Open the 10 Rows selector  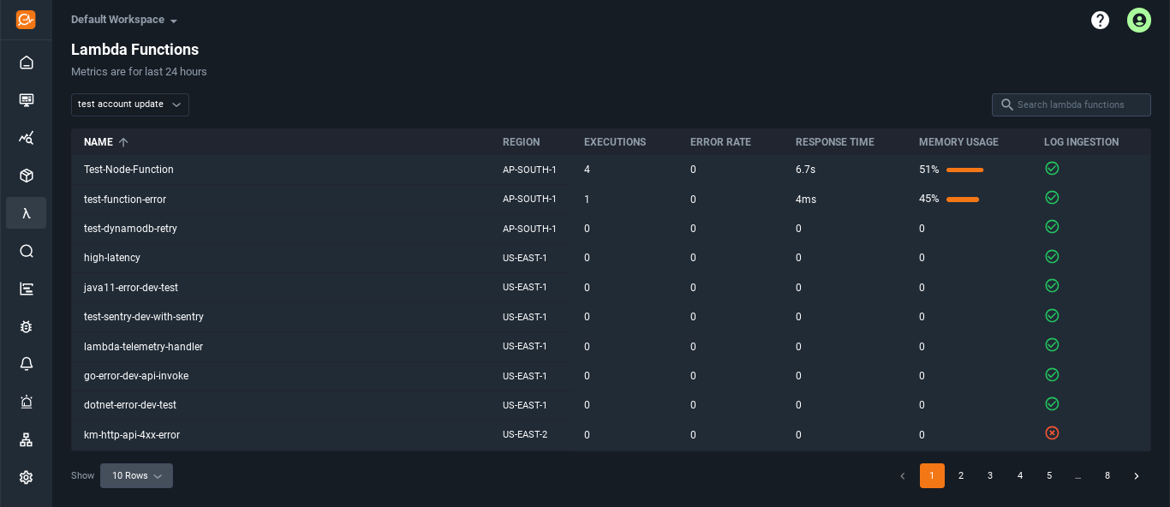pos(136,476)
